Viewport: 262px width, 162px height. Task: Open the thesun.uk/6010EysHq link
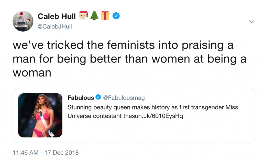click(153, 116)
